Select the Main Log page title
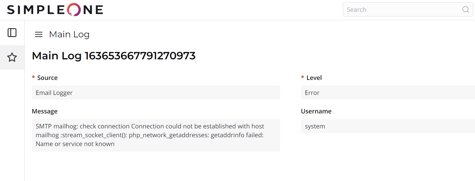The height and width of the screenshot is (181, 475). 69,34
